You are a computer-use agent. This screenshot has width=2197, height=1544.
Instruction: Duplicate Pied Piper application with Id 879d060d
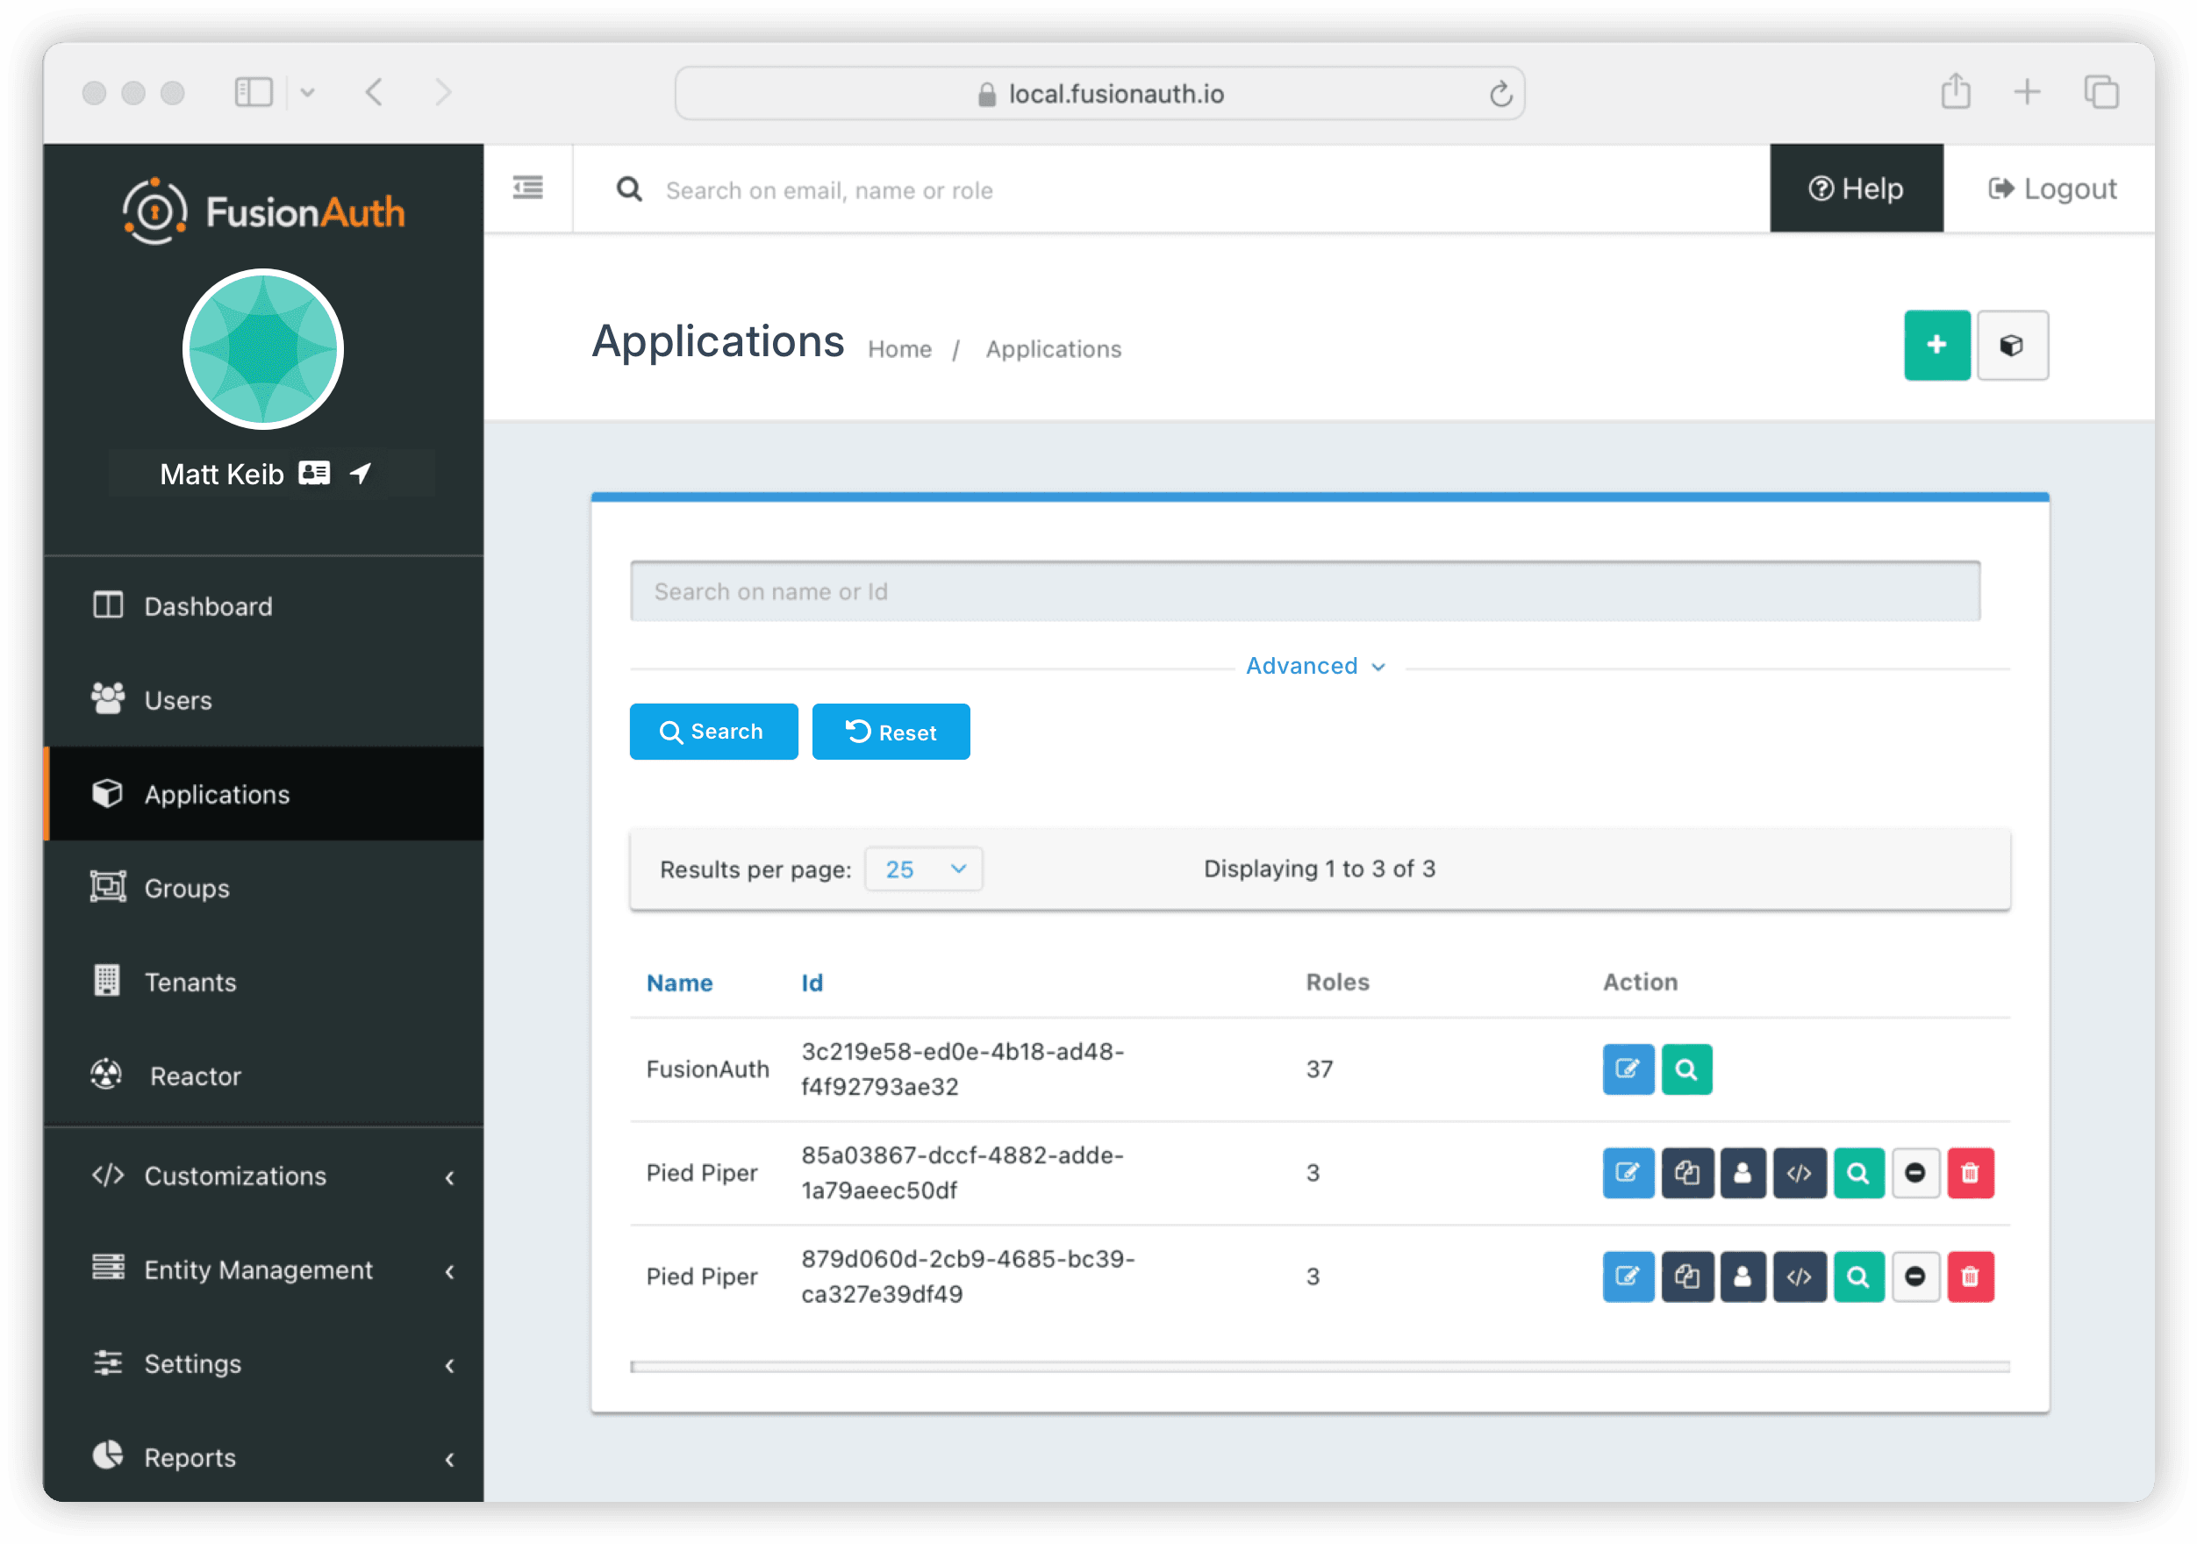tap(1687, 1276)
